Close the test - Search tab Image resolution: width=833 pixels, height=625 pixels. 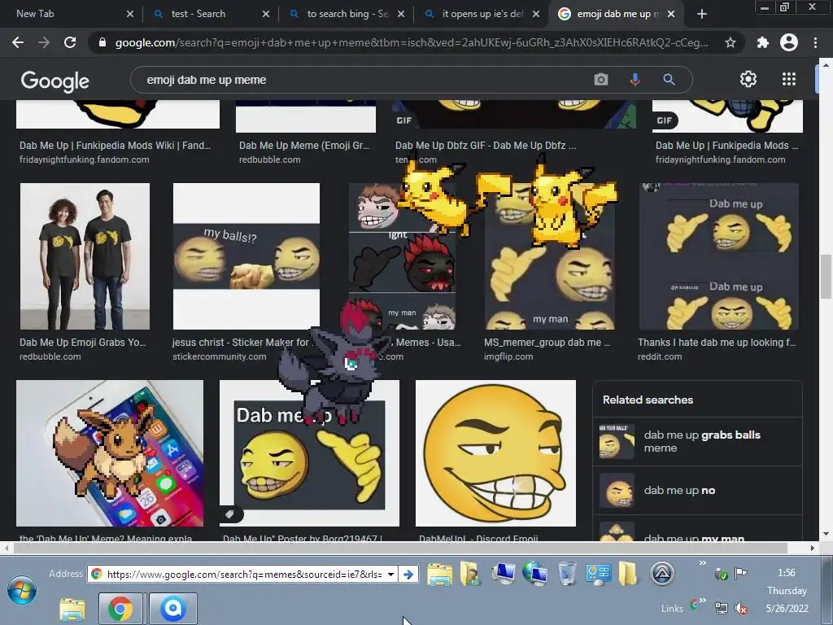[266, 14]
